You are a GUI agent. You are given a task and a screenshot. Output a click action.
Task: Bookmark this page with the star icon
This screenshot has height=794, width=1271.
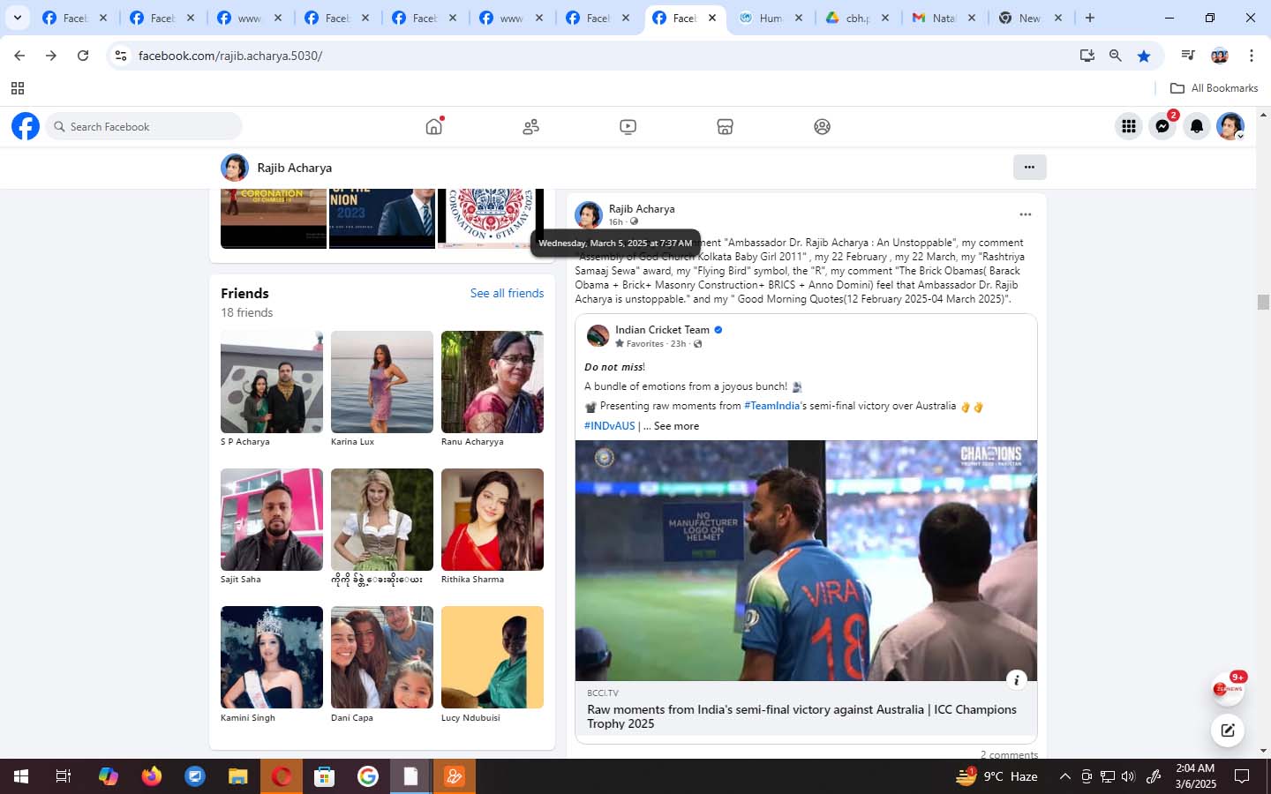[x=1144, y=56]
